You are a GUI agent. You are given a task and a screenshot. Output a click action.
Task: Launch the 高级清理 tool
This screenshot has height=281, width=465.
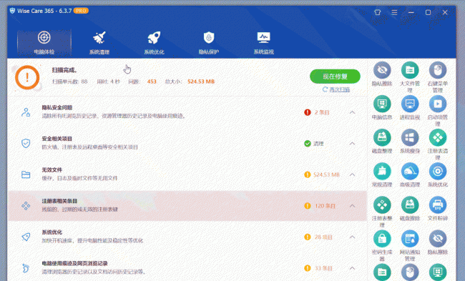point(410,175)
